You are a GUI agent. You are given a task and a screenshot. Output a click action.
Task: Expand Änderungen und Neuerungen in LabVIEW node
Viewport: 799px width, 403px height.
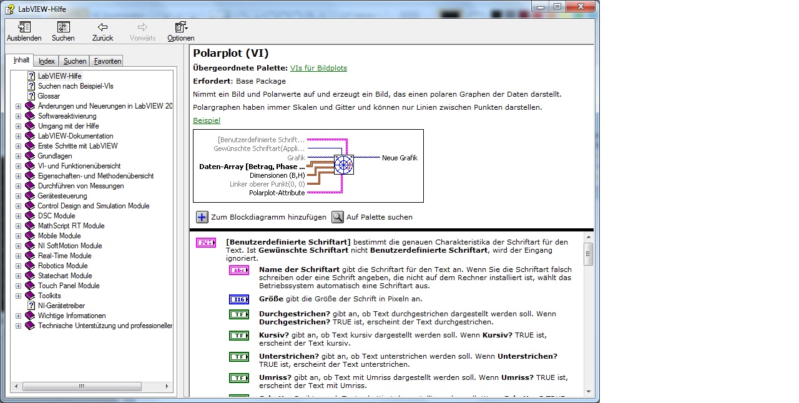point(18,106)
